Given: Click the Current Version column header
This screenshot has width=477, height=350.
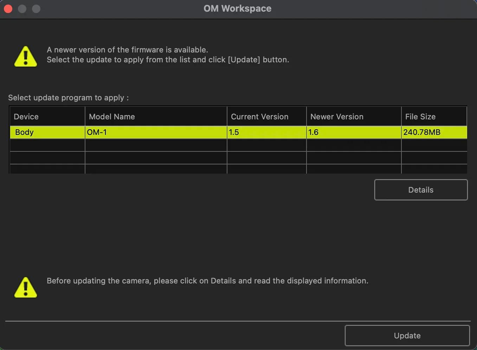Looking at the screenshot, I should point(267,117).
